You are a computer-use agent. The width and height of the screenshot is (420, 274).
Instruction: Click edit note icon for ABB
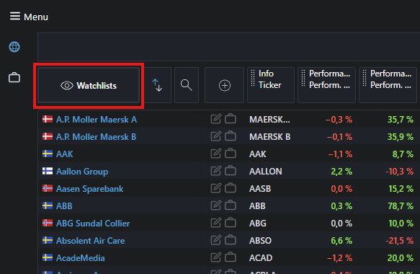coord(216,205)
